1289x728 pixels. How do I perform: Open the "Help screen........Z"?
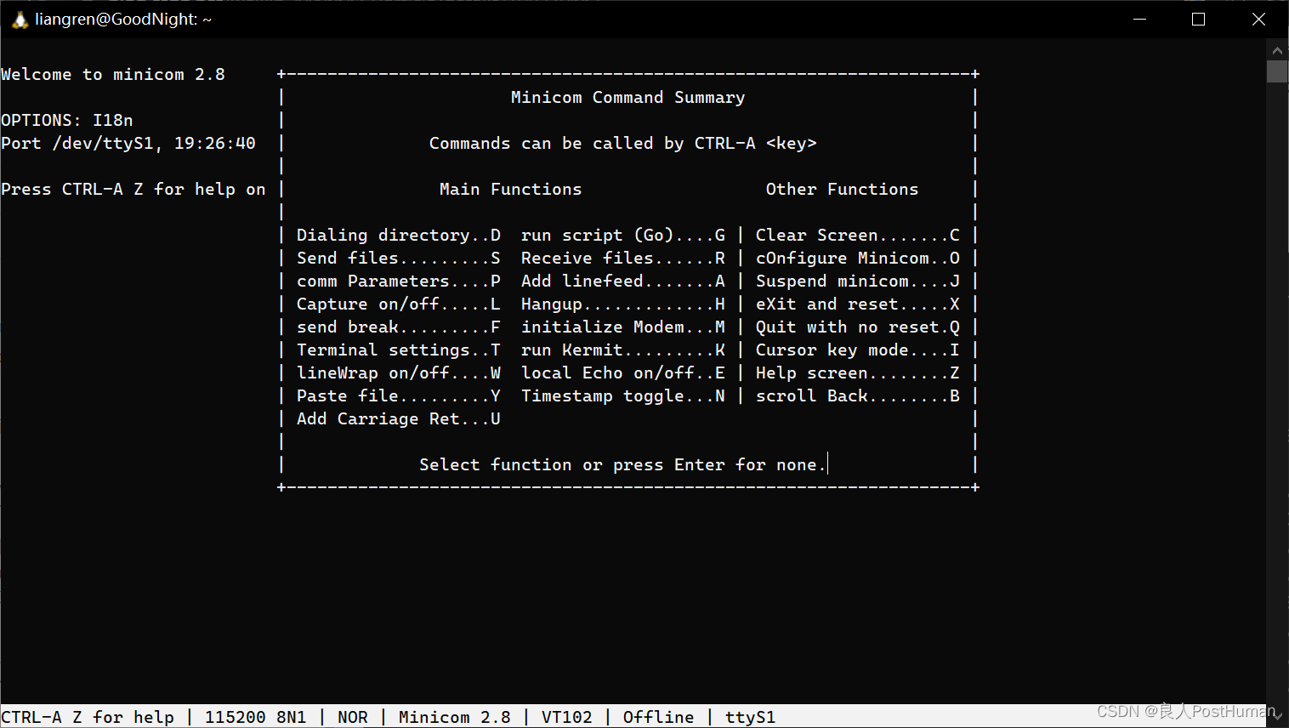tap(856, 373)
